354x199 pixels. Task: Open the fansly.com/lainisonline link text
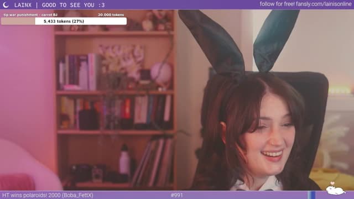324,4
